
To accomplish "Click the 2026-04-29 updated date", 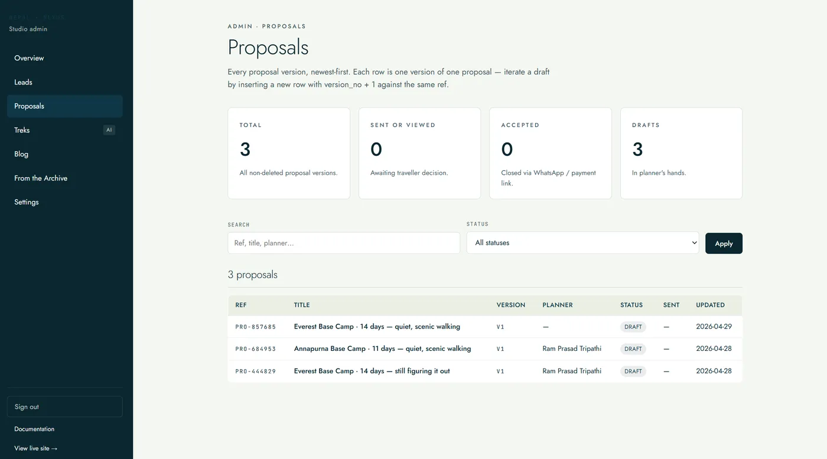I will pyautogui.click(x=714, y=326).
